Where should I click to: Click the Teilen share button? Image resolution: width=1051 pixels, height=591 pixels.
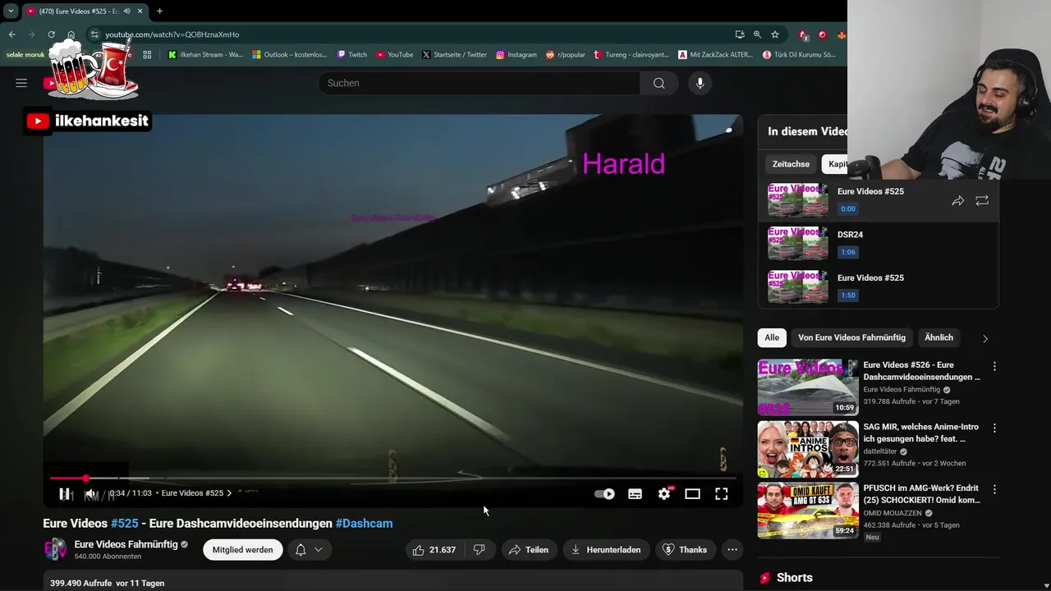528,550
